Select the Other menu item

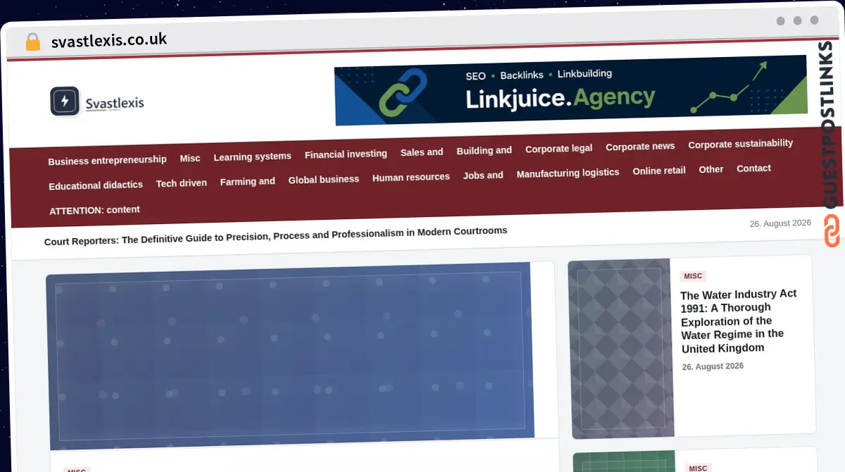pos(711,170)
